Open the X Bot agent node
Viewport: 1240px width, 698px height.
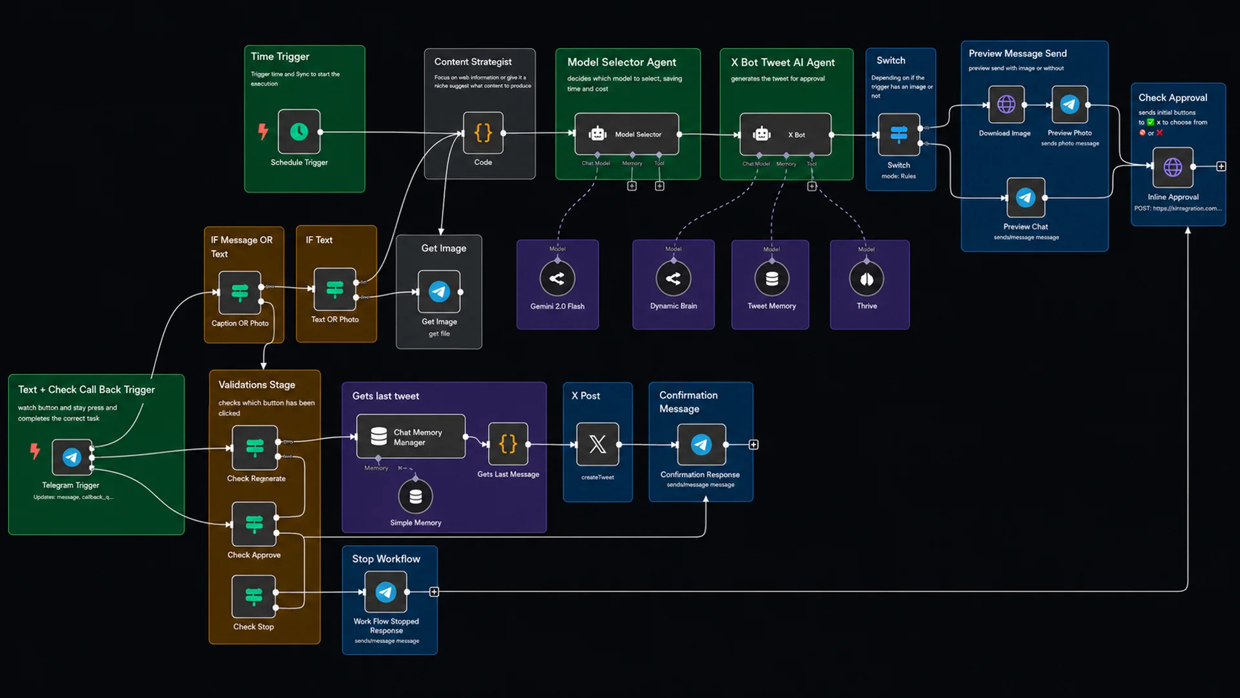[785, 134]
